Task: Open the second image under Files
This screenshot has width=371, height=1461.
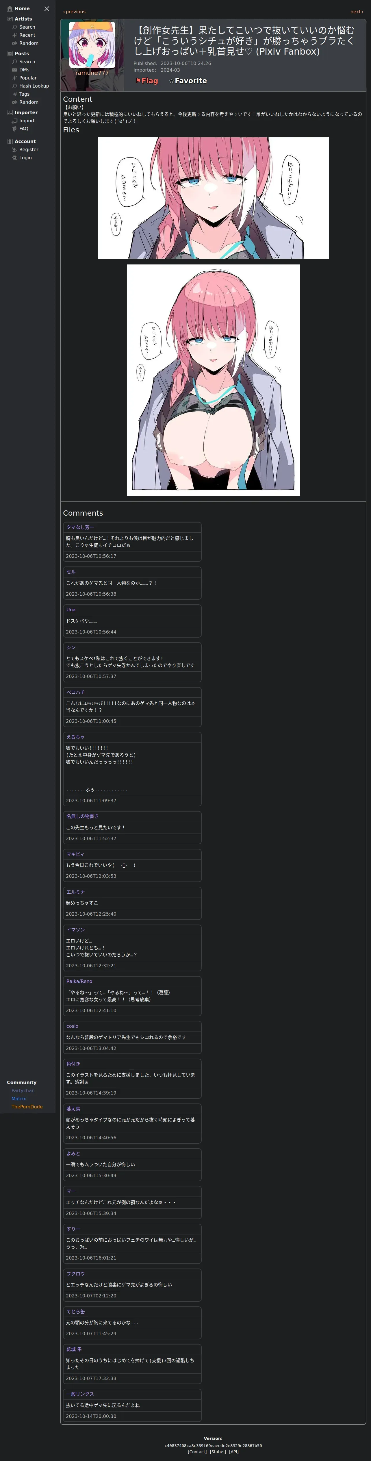Action: click(x=213, y=380)
